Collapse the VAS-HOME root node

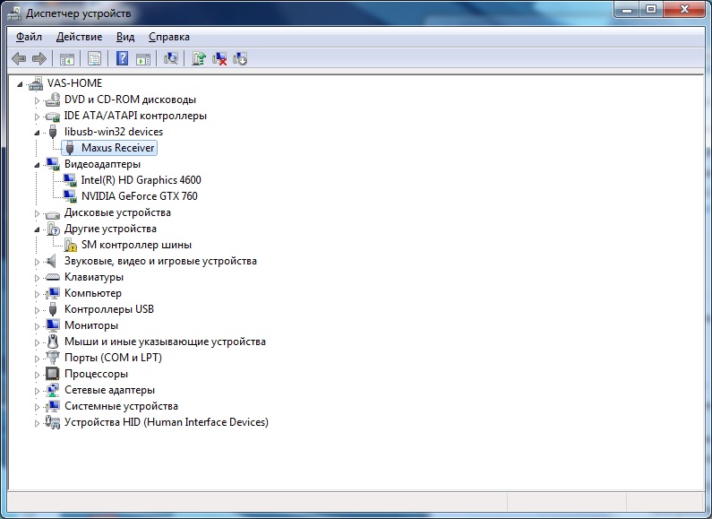20,84
